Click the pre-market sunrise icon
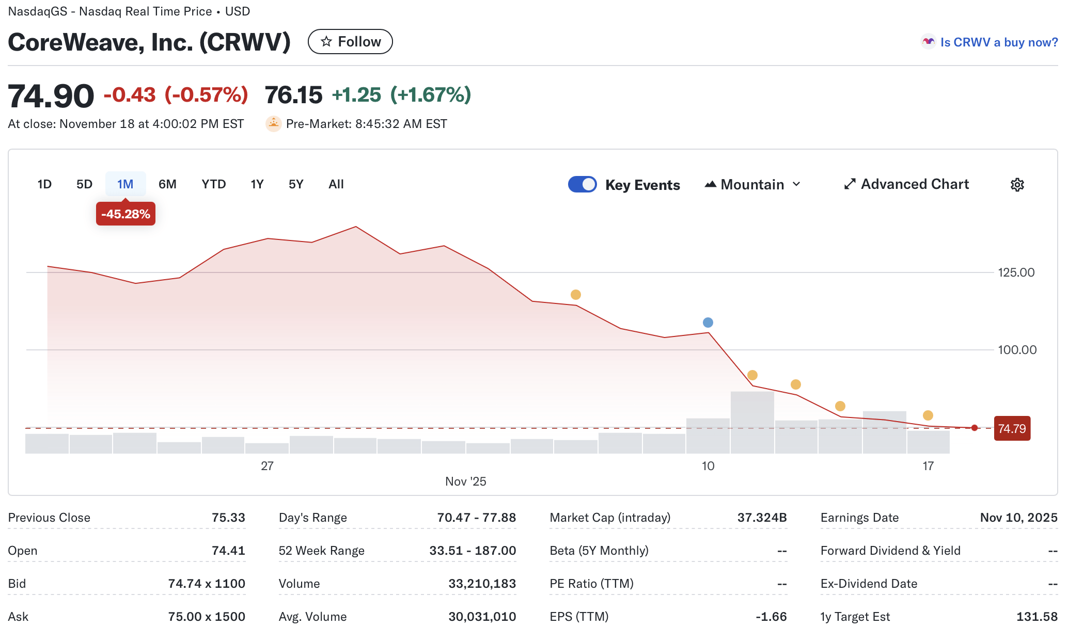The image size is (1068, 643). pyautogui.click(x=272, y=123)
